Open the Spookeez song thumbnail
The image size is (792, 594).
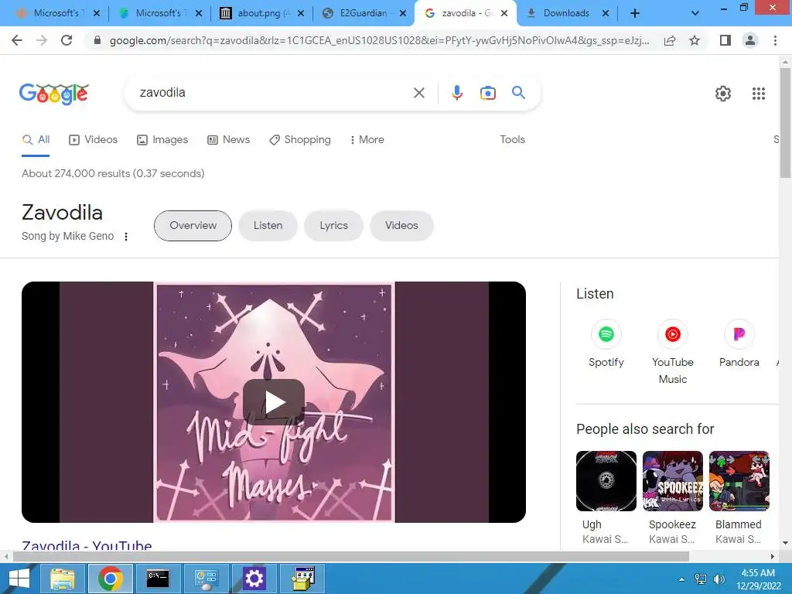tap(672, 481)
